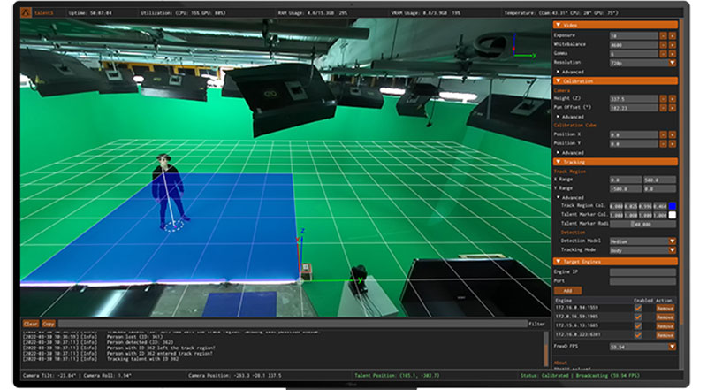
Task: Remove engine 172.0.16.59
Action: 665,317
